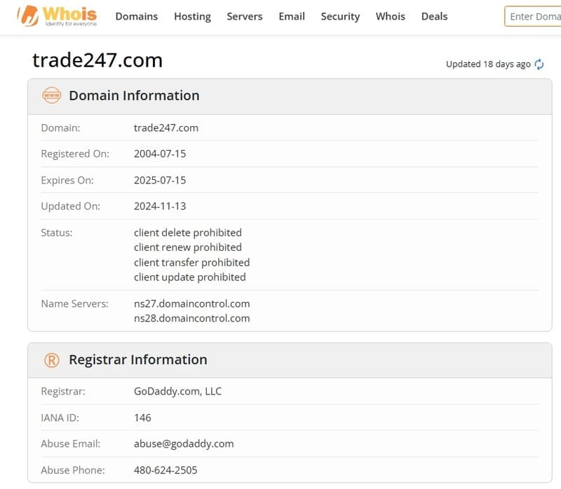The image size is (561, 489).
Task: Open the Servers menu
Action: 245,16
